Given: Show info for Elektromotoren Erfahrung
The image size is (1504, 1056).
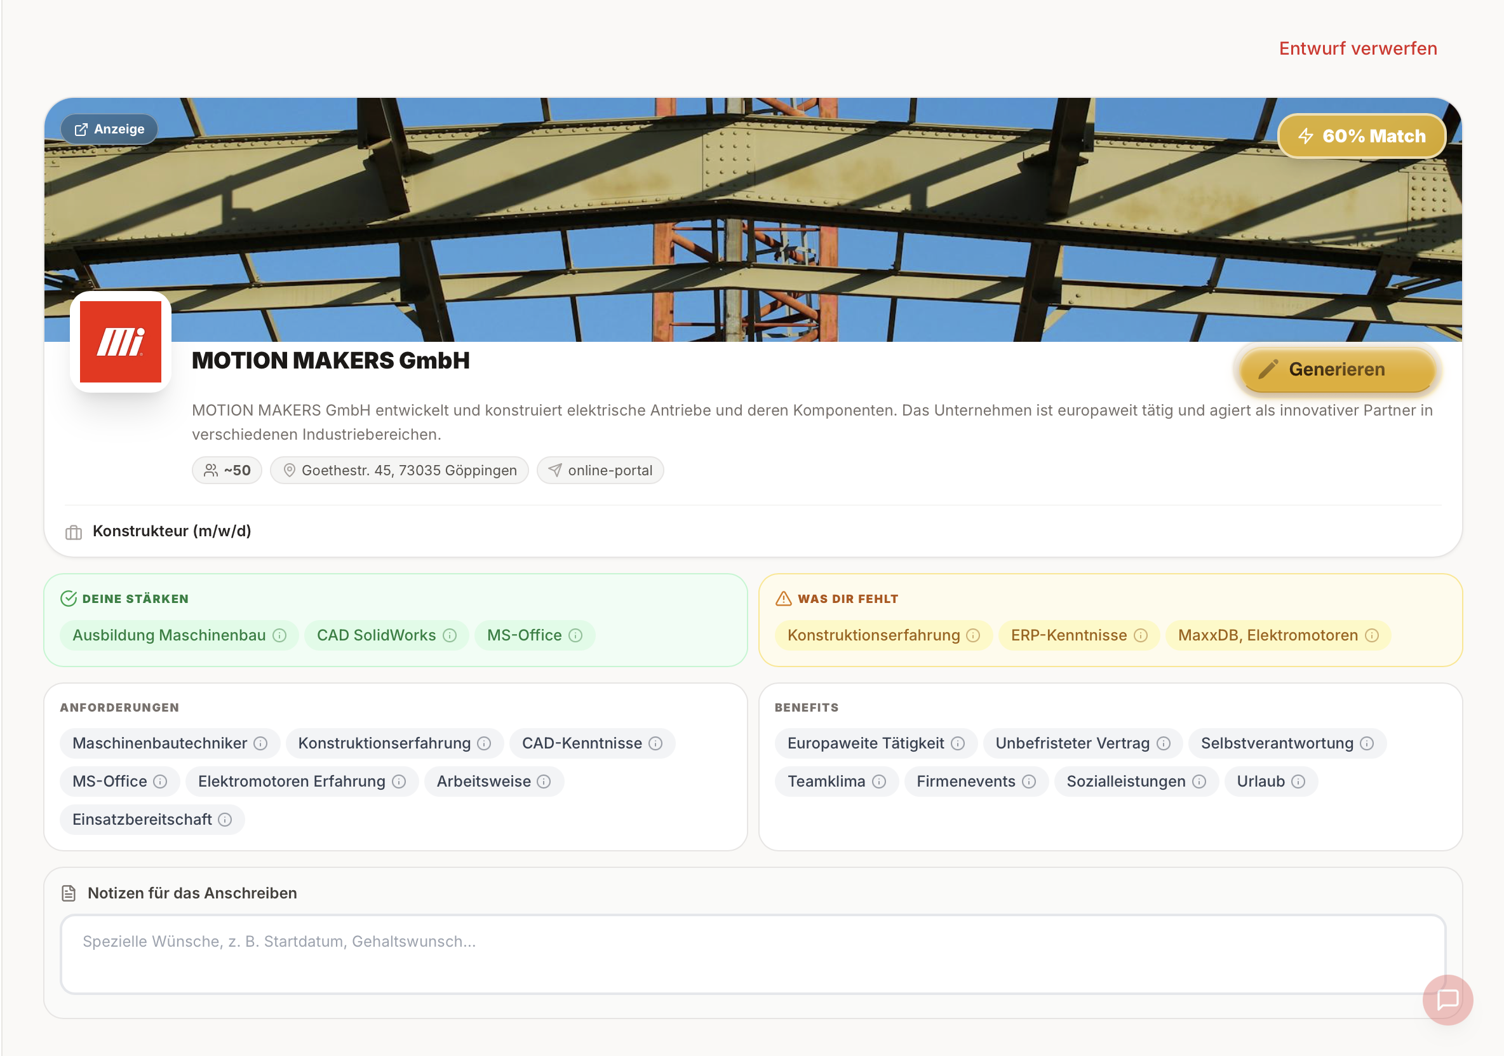Looking at the screenshot, I should [399, 781].
